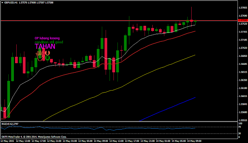This screenshot has width=248, height=143.
Task: Click the GBPUSD,H1 symbol label
Action: pos(11,3)
